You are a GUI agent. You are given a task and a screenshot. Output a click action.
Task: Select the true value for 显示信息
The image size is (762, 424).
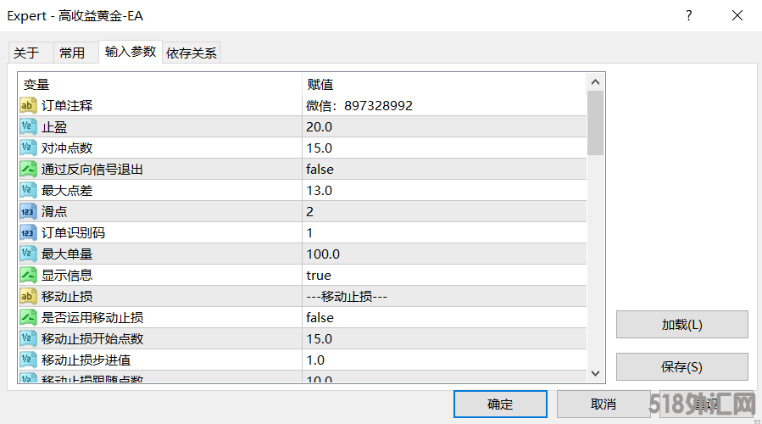319,275
